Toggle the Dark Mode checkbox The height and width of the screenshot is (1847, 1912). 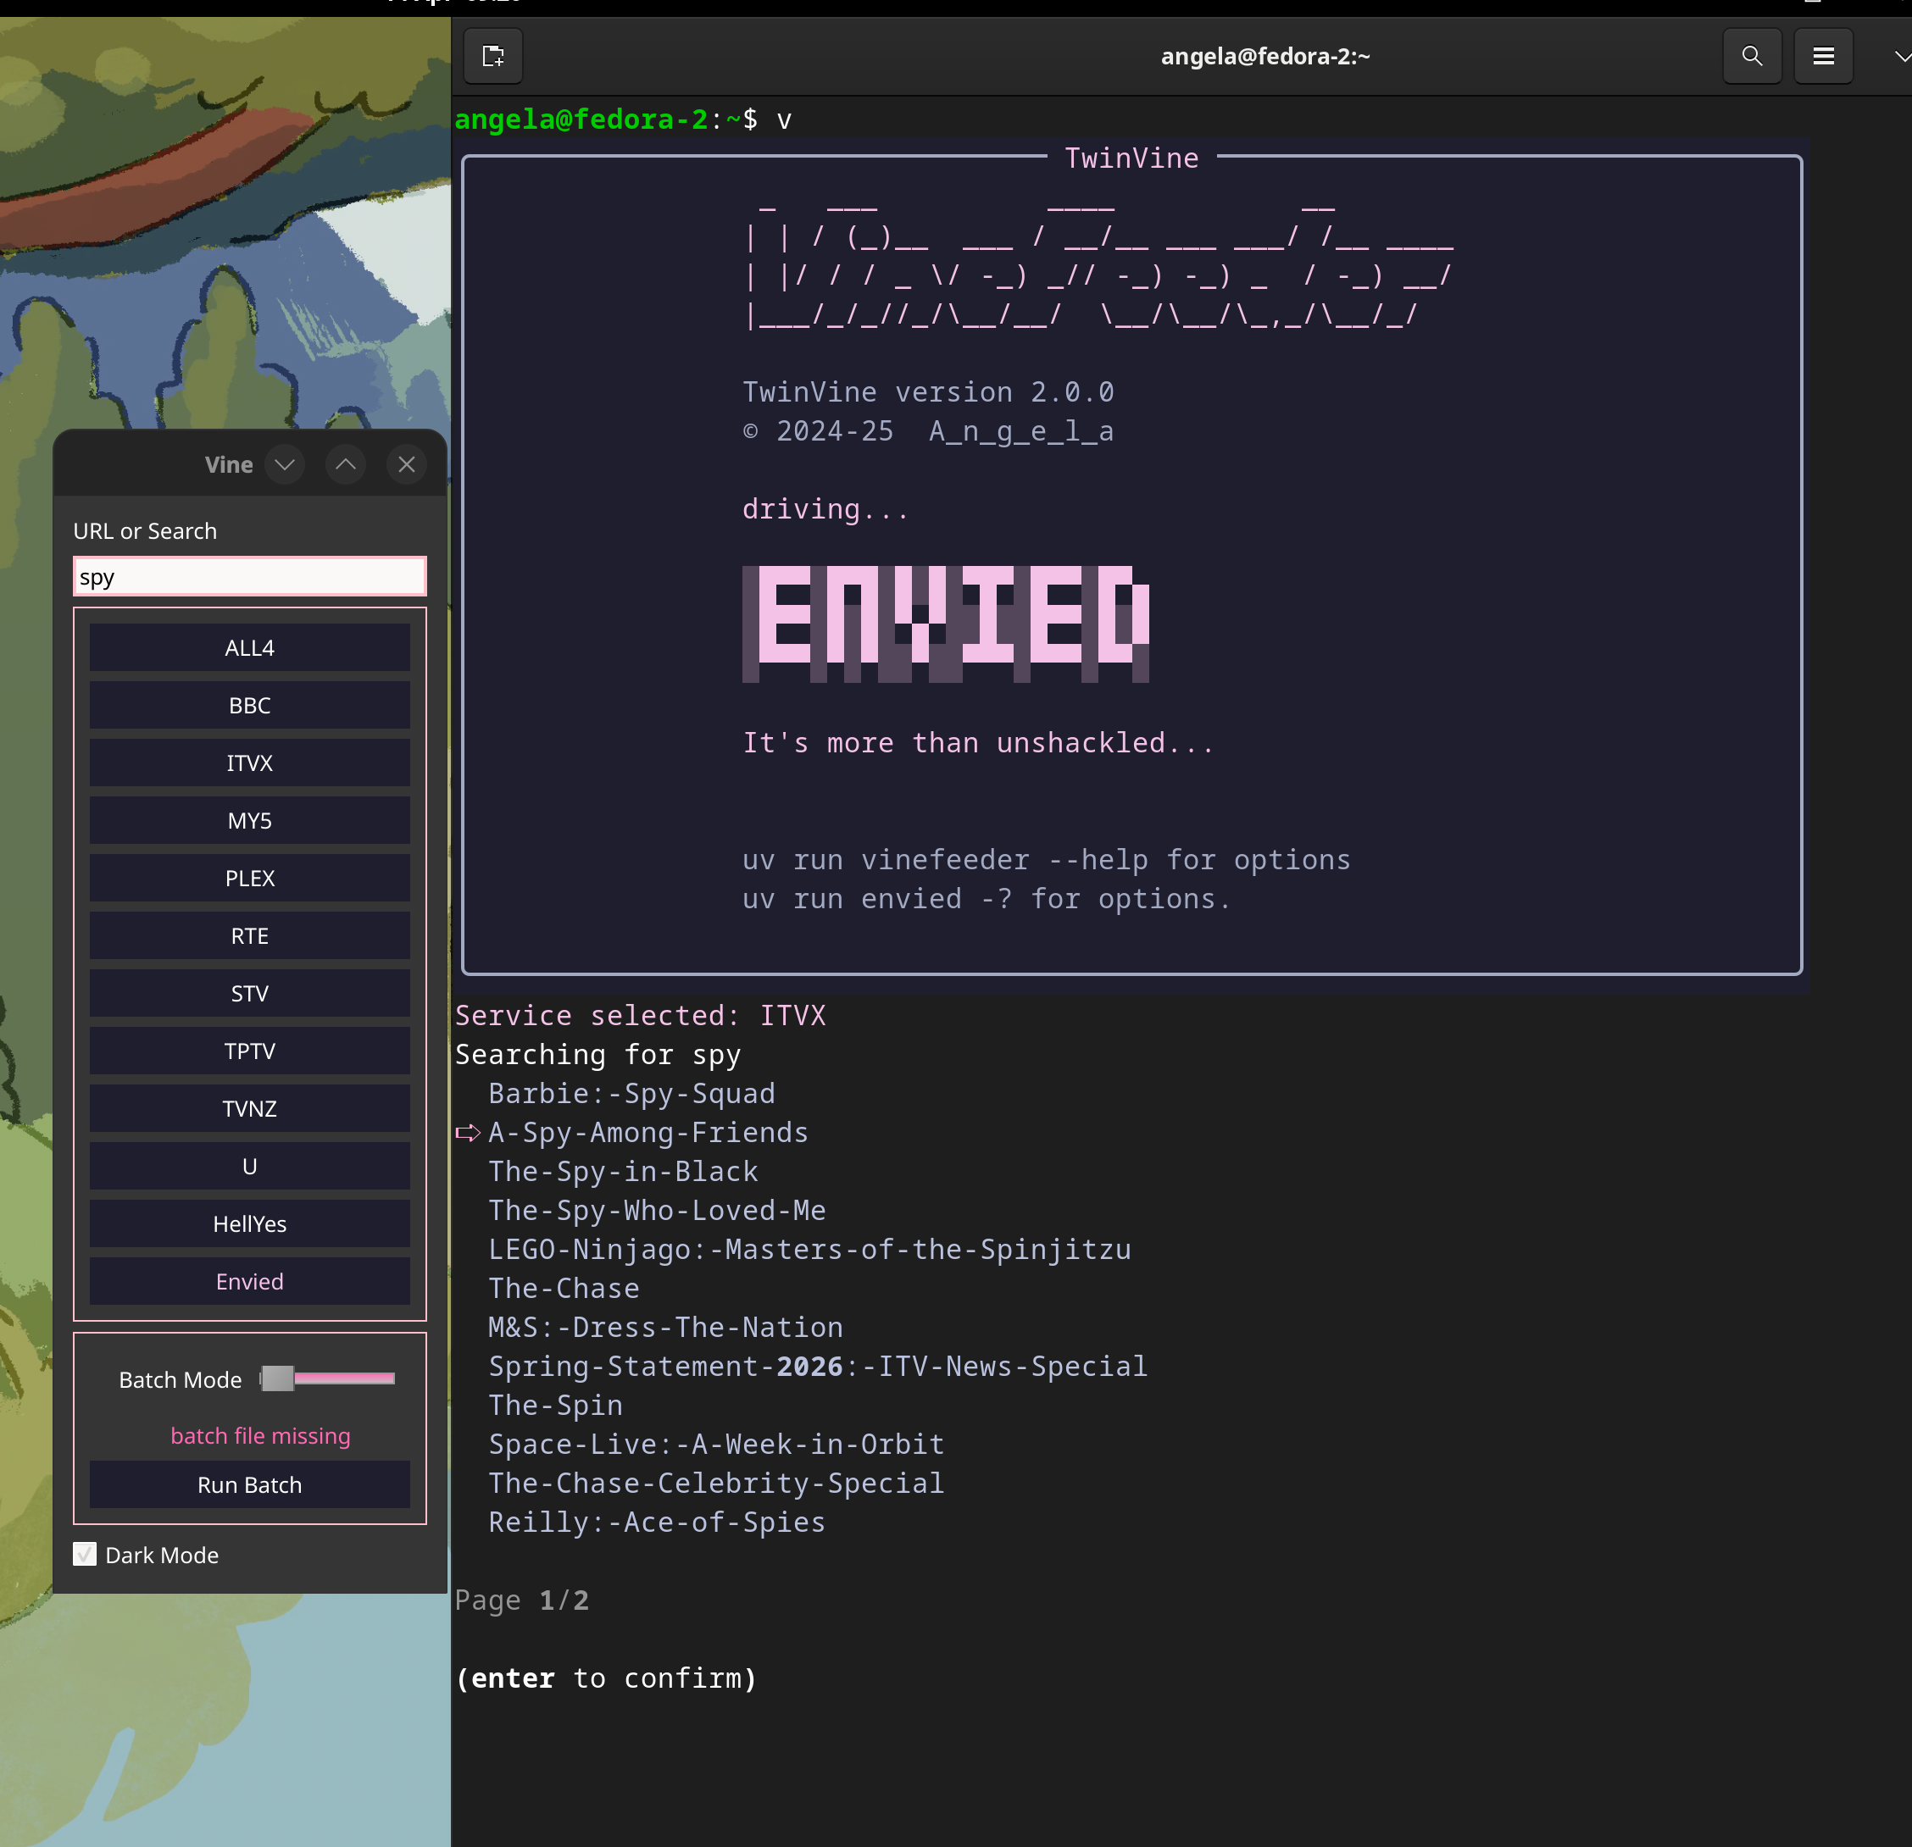click(85, 1555)
